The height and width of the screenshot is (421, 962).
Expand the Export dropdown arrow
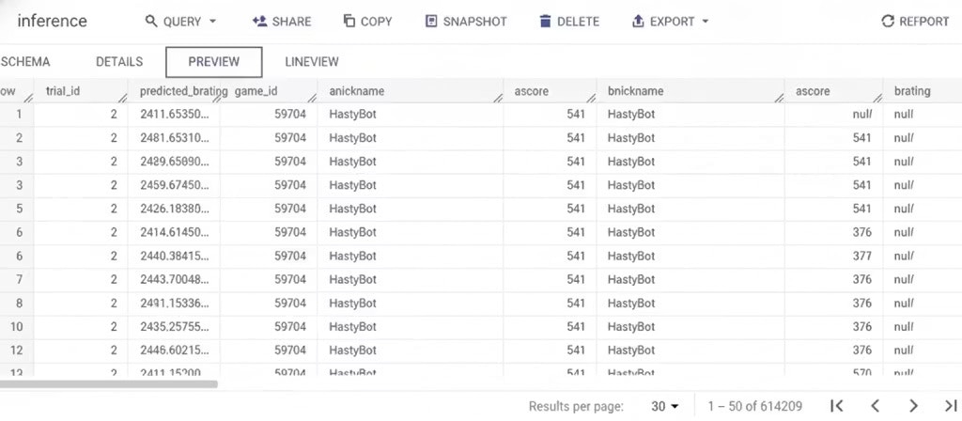click(706, 22)
